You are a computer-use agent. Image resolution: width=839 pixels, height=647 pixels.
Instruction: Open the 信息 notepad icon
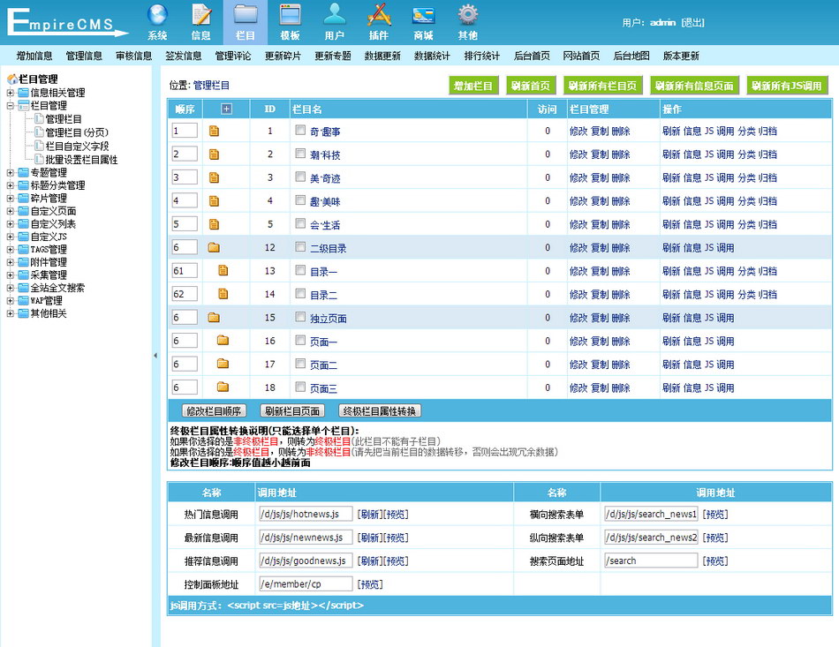point(201,15)
